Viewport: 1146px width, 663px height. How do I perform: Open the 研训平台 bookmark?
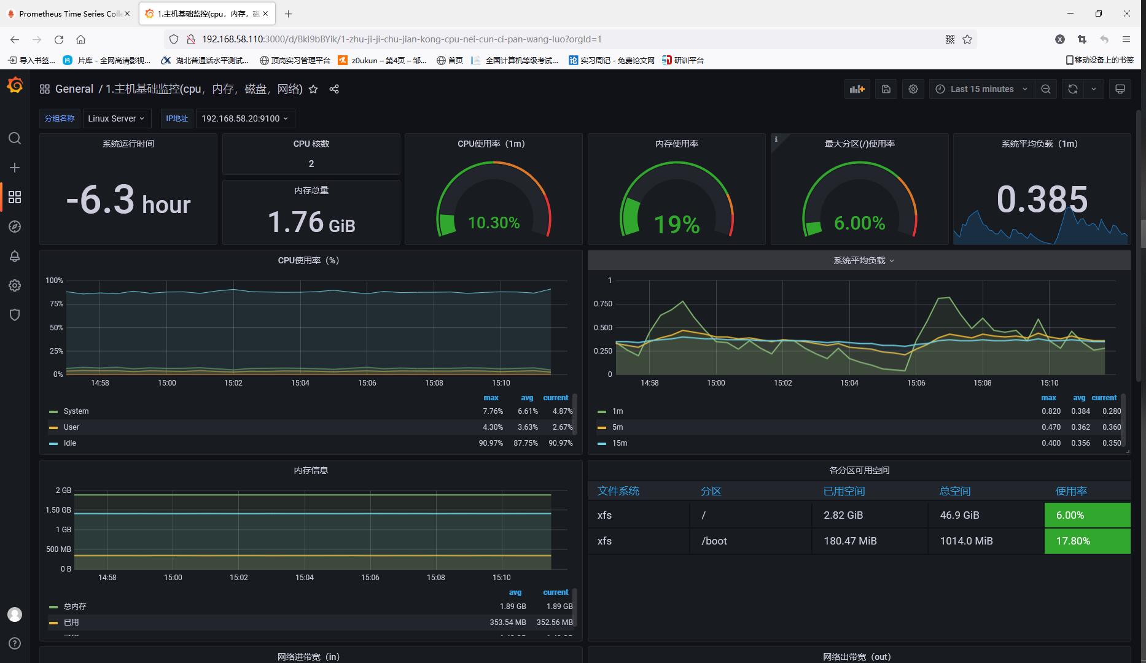[x=683, y=60]
